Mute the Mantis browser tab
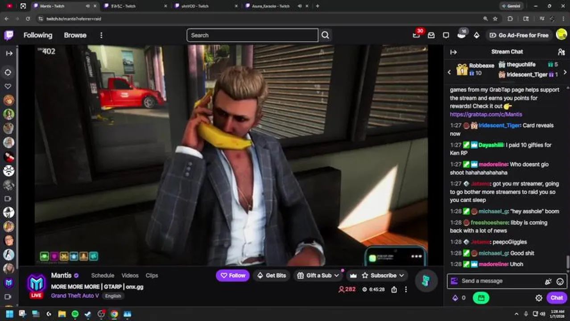Image resolution: width=570 pixels, height=321 pixels. [x=87, y=6]
